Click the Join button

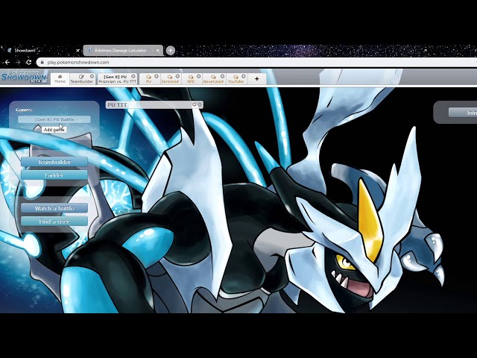pyautogui.click(x=462, y=113)
